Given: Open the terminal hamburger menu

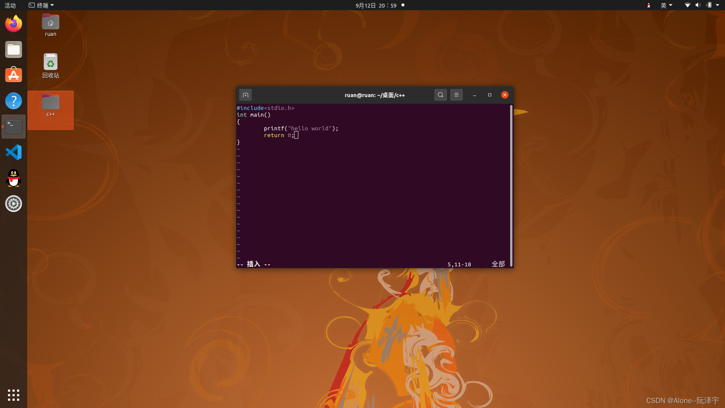Looking at the screenshot, I should tap(456, 95).
